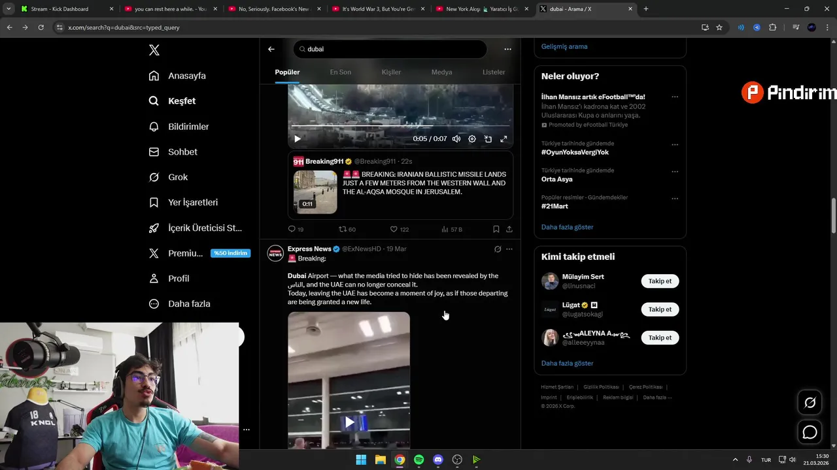Open Express News profile name

pos(309,249)
